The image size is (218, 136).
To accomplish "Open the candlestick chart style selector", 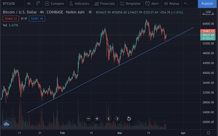I will (x=38, y=4).
